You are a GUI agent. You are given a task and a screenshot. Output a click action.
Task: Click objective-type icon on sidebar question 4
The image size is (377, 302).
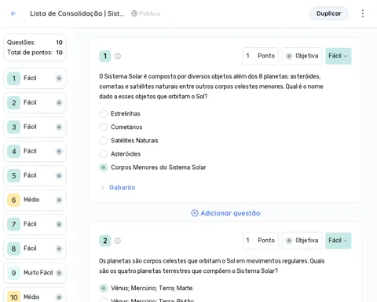(59, 151)
